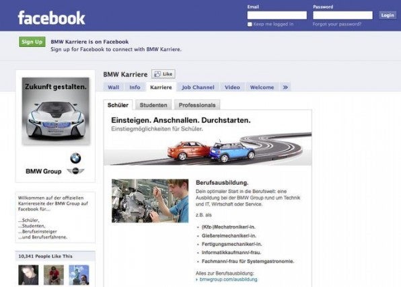Open the Video tab
Viewport: 401px width, 287px height.
pos(232,87)
